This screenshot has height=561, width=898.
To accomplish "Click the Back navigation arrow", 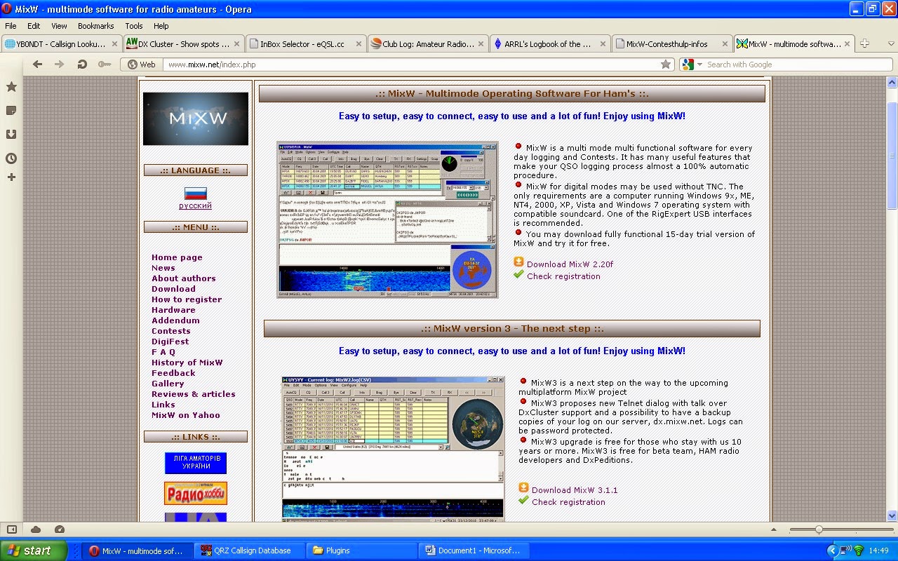I will (x=37, y=64).
